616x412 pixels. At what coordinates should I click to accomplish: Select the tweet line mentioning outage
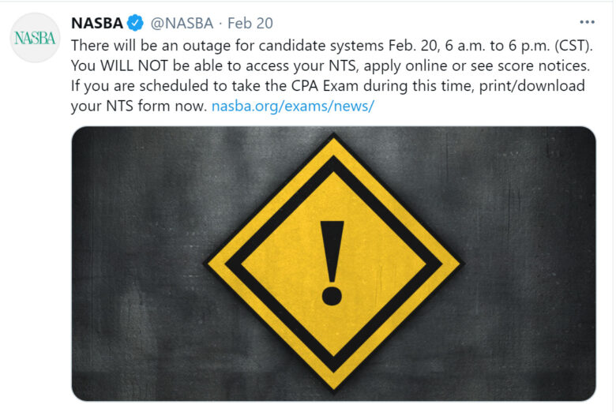tap(332, 46)
